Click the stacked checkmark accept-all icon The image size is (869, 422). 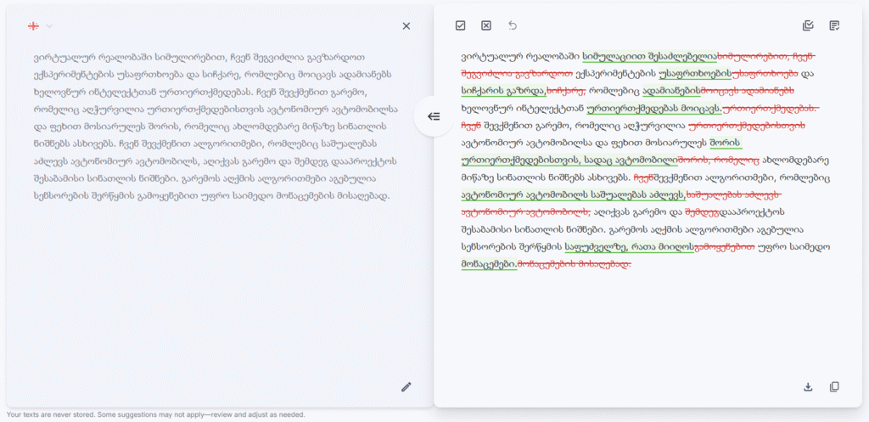click(x=808, y=26)
